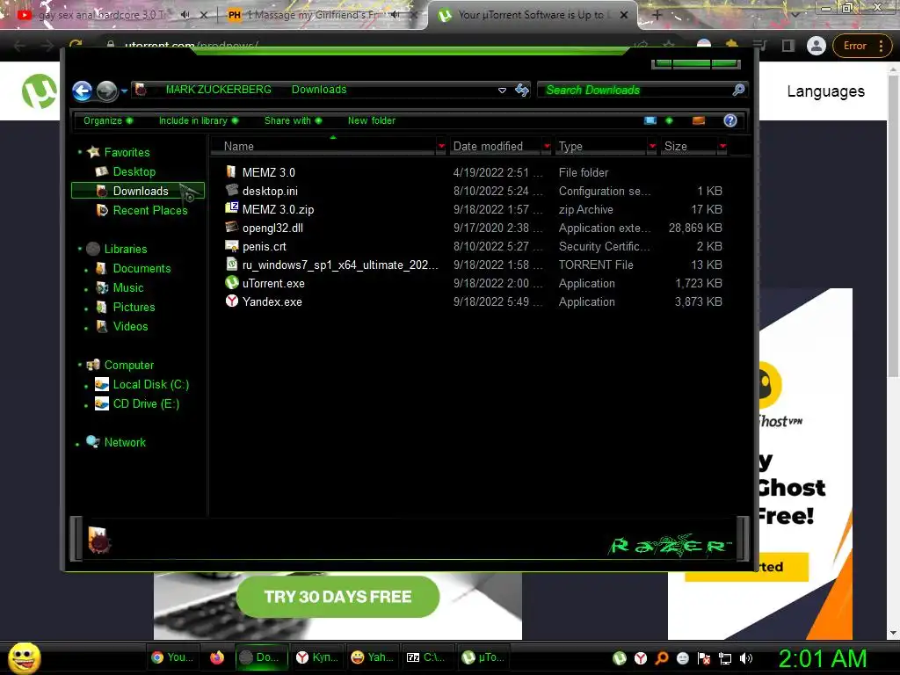Select the Yandex.exe application icon
Screen dimensions: 900x675
231,301
